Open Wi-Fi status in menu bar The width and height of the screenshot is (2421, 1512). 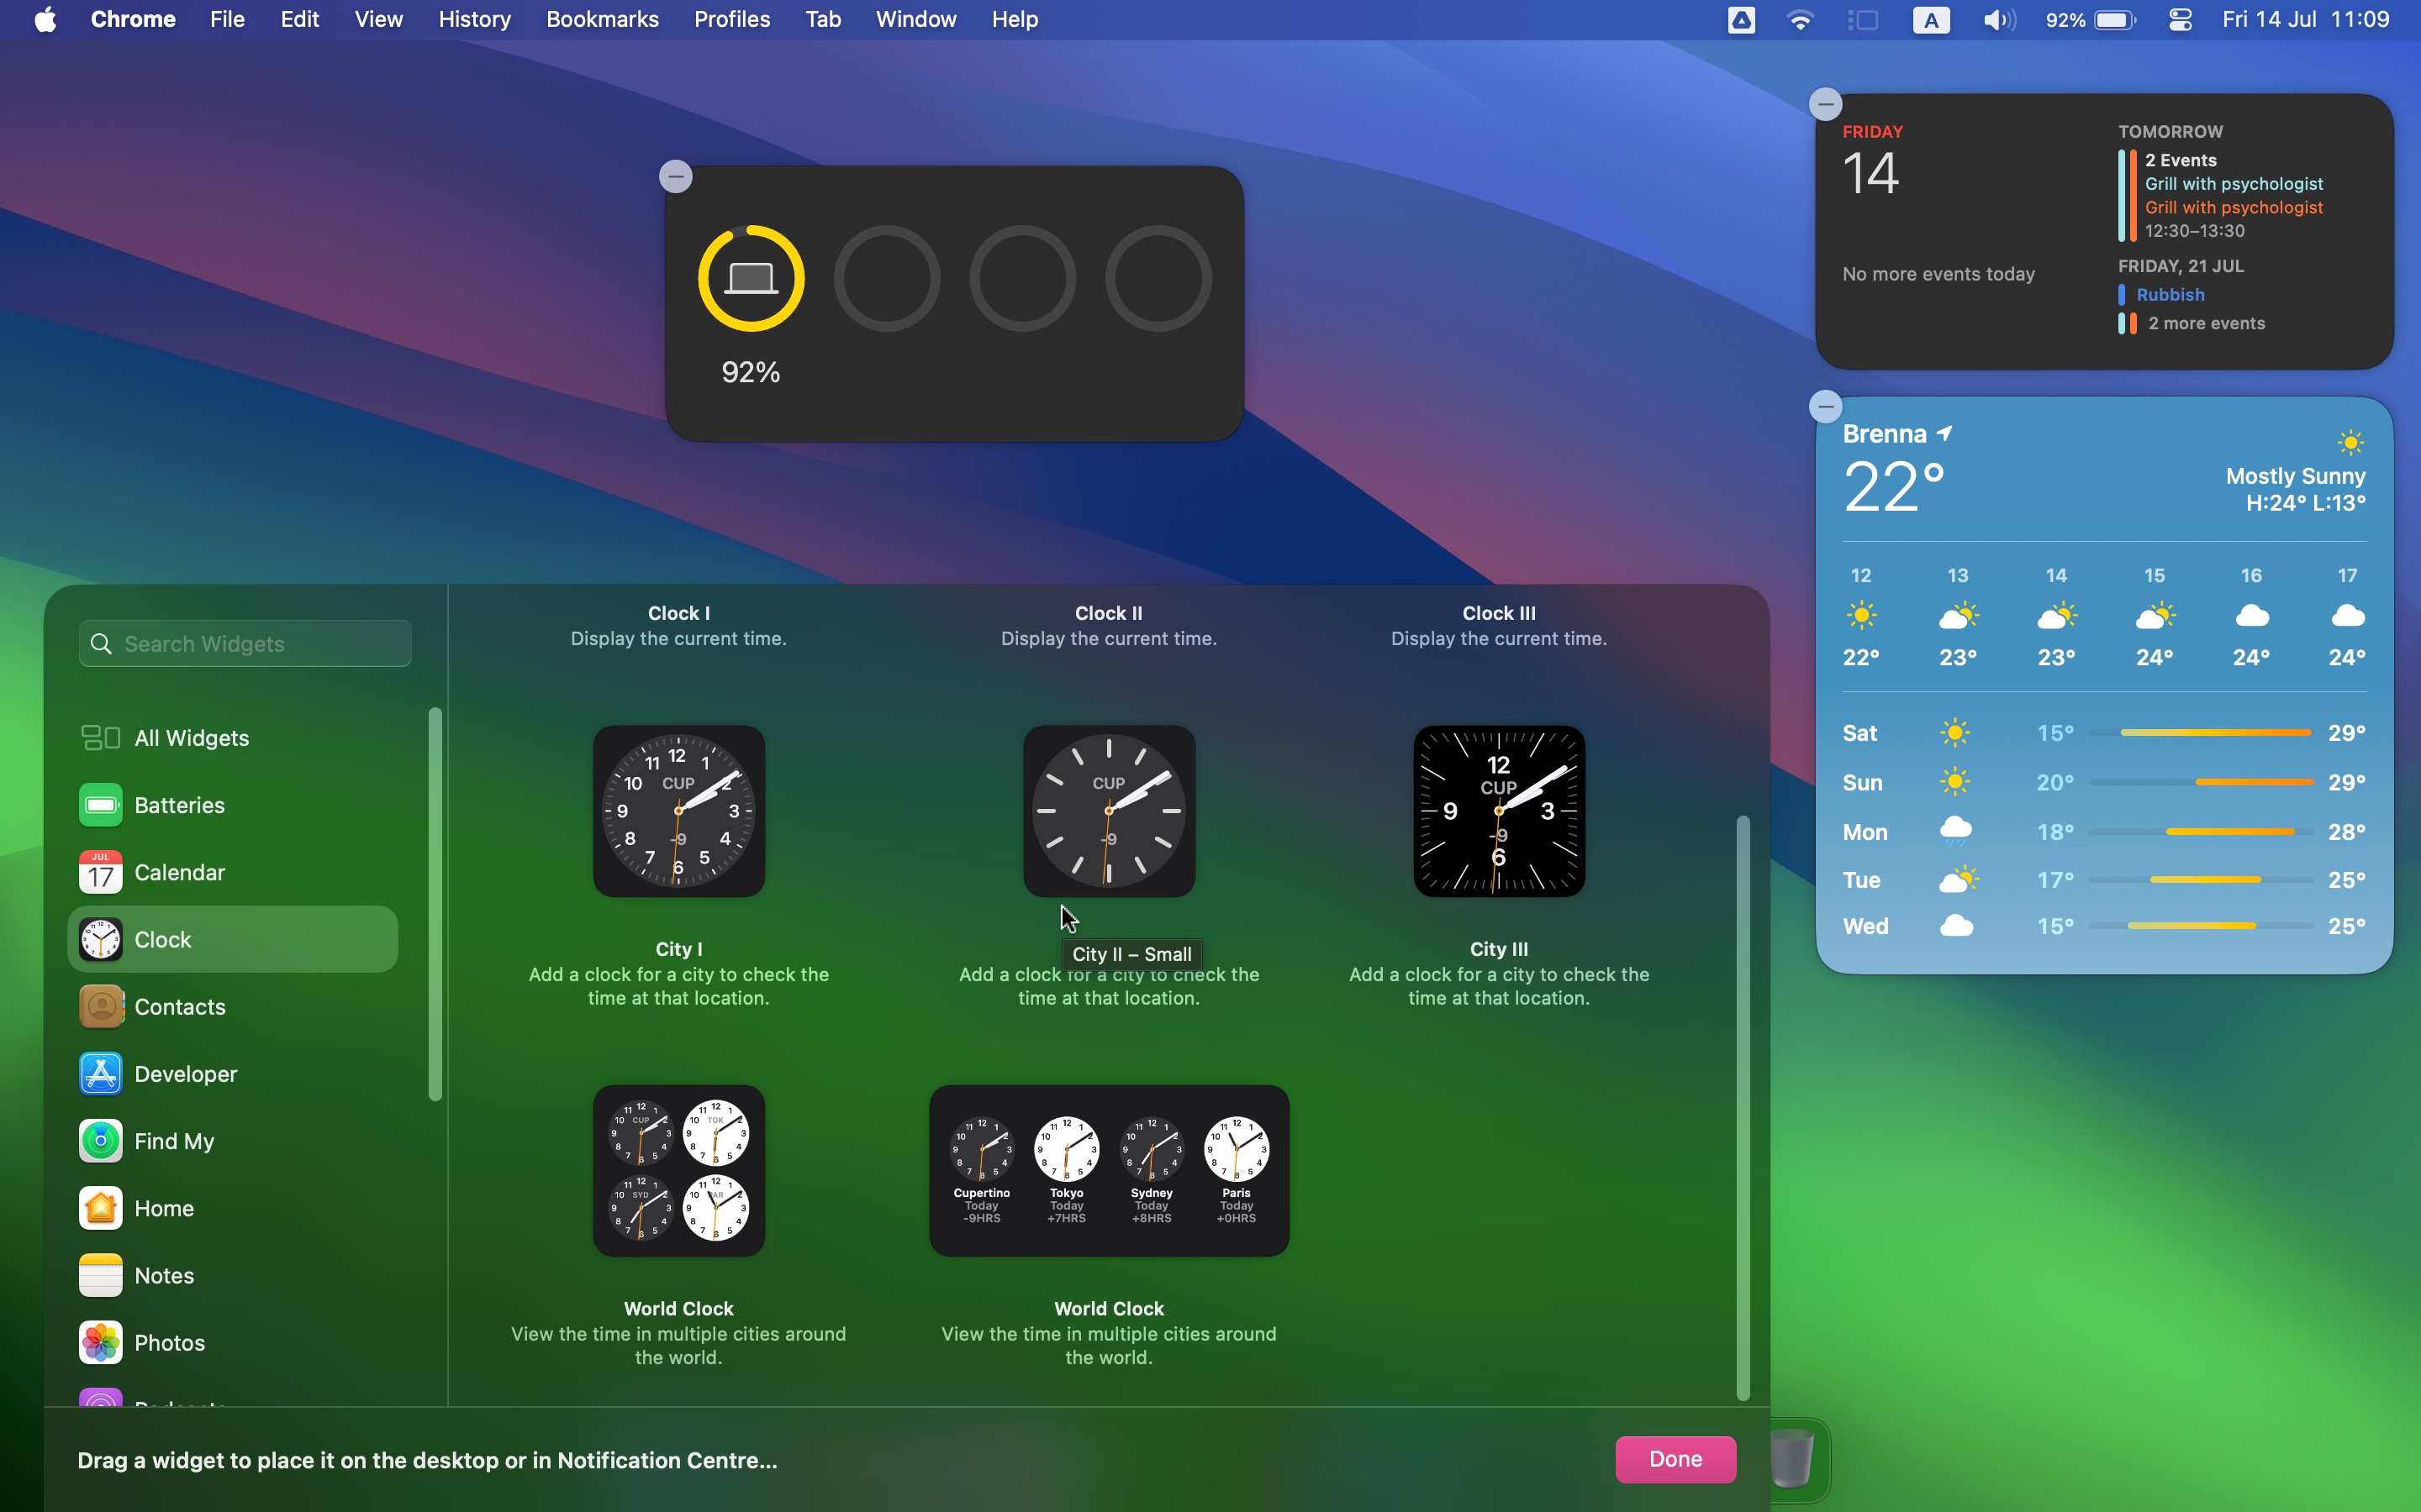point(1800,19)
